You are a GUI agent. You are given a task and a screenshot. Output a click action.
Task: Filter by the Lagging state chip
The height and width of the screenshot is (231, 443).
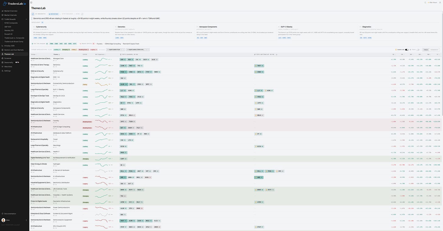(94, 50)
